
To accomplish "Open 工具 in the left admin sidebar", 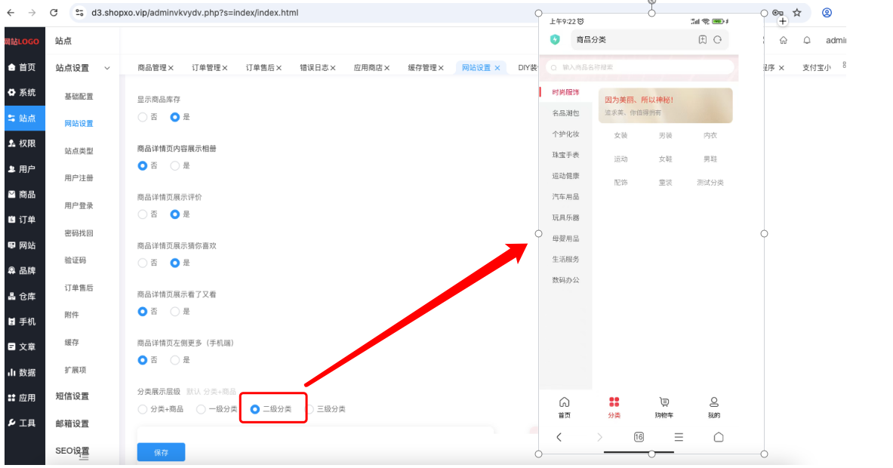I will (22, 423).
